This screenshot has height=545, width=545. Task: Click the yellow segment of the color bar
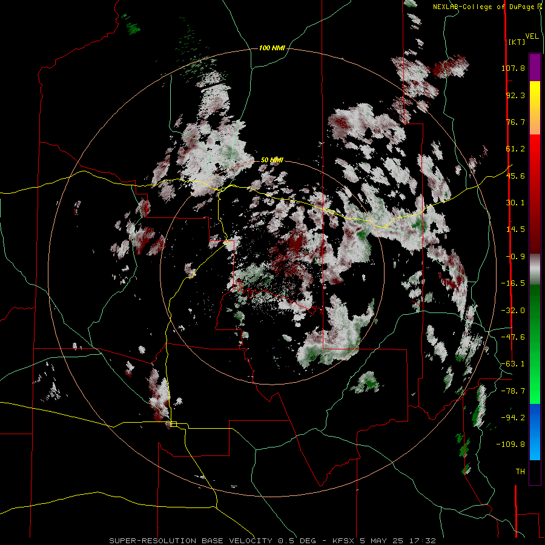pyautogui.click(x=535, y=94)
